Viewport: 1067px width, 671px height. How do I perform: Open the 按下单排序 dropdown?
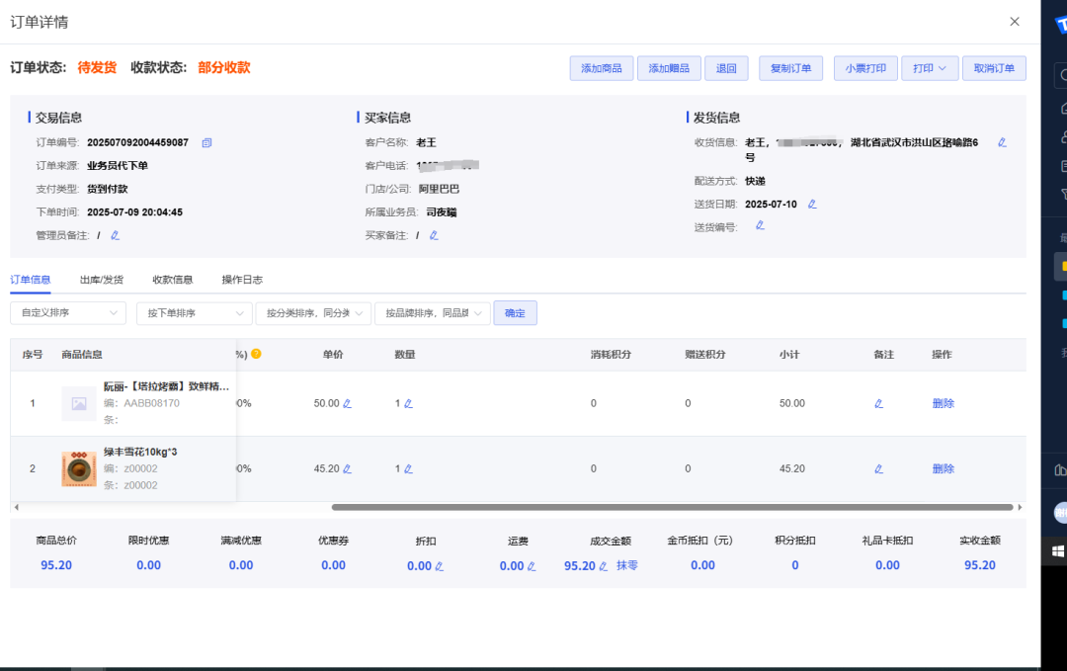click(194, 312)
